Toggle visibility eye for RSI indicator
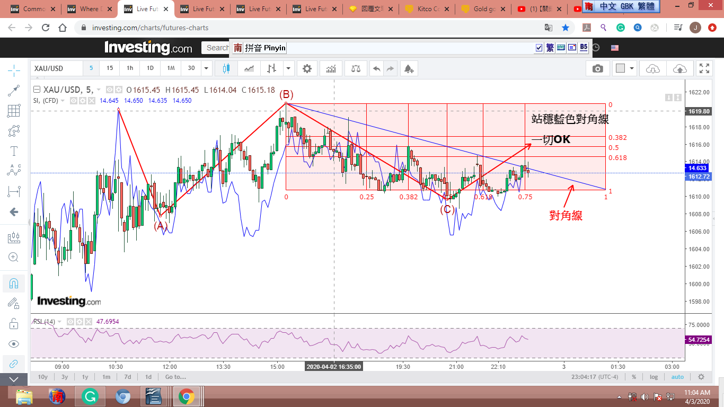Viewport: 724px width, 407px height. (x=69, y=322)
